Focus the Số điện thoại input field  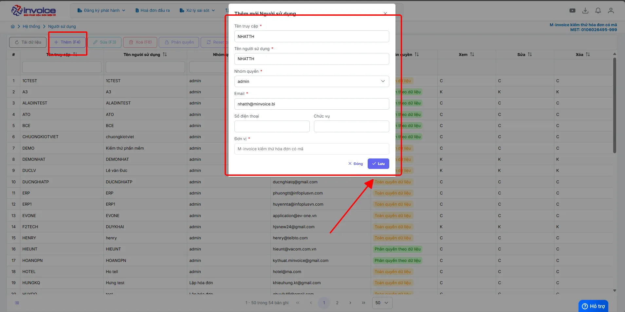tap(272, 126)
